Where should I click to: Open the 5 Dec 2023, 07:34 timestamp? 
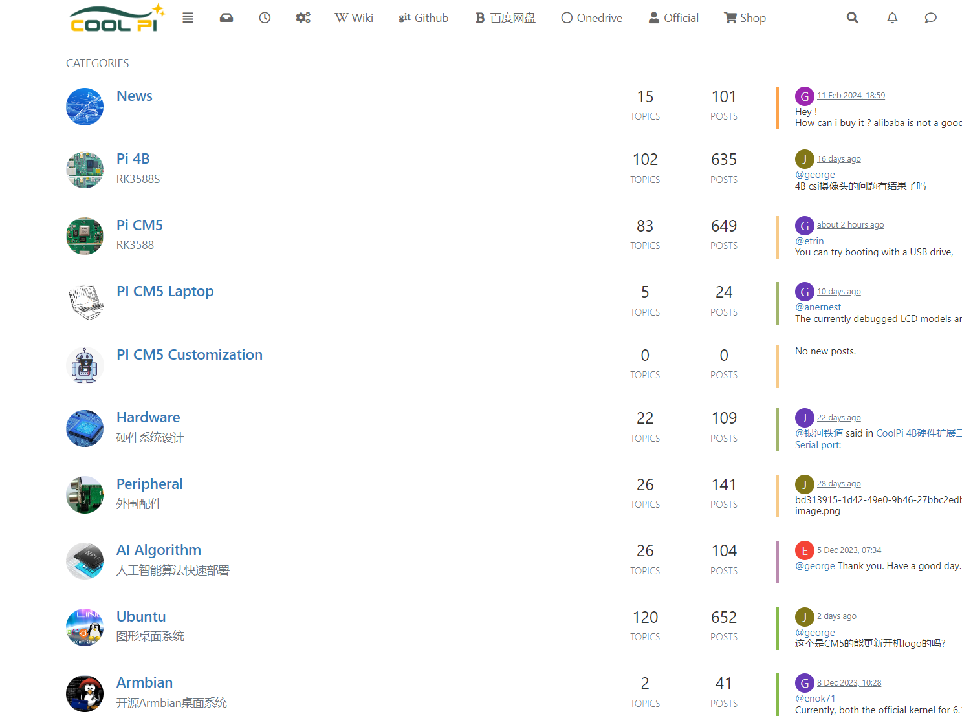tap(849, 550)
